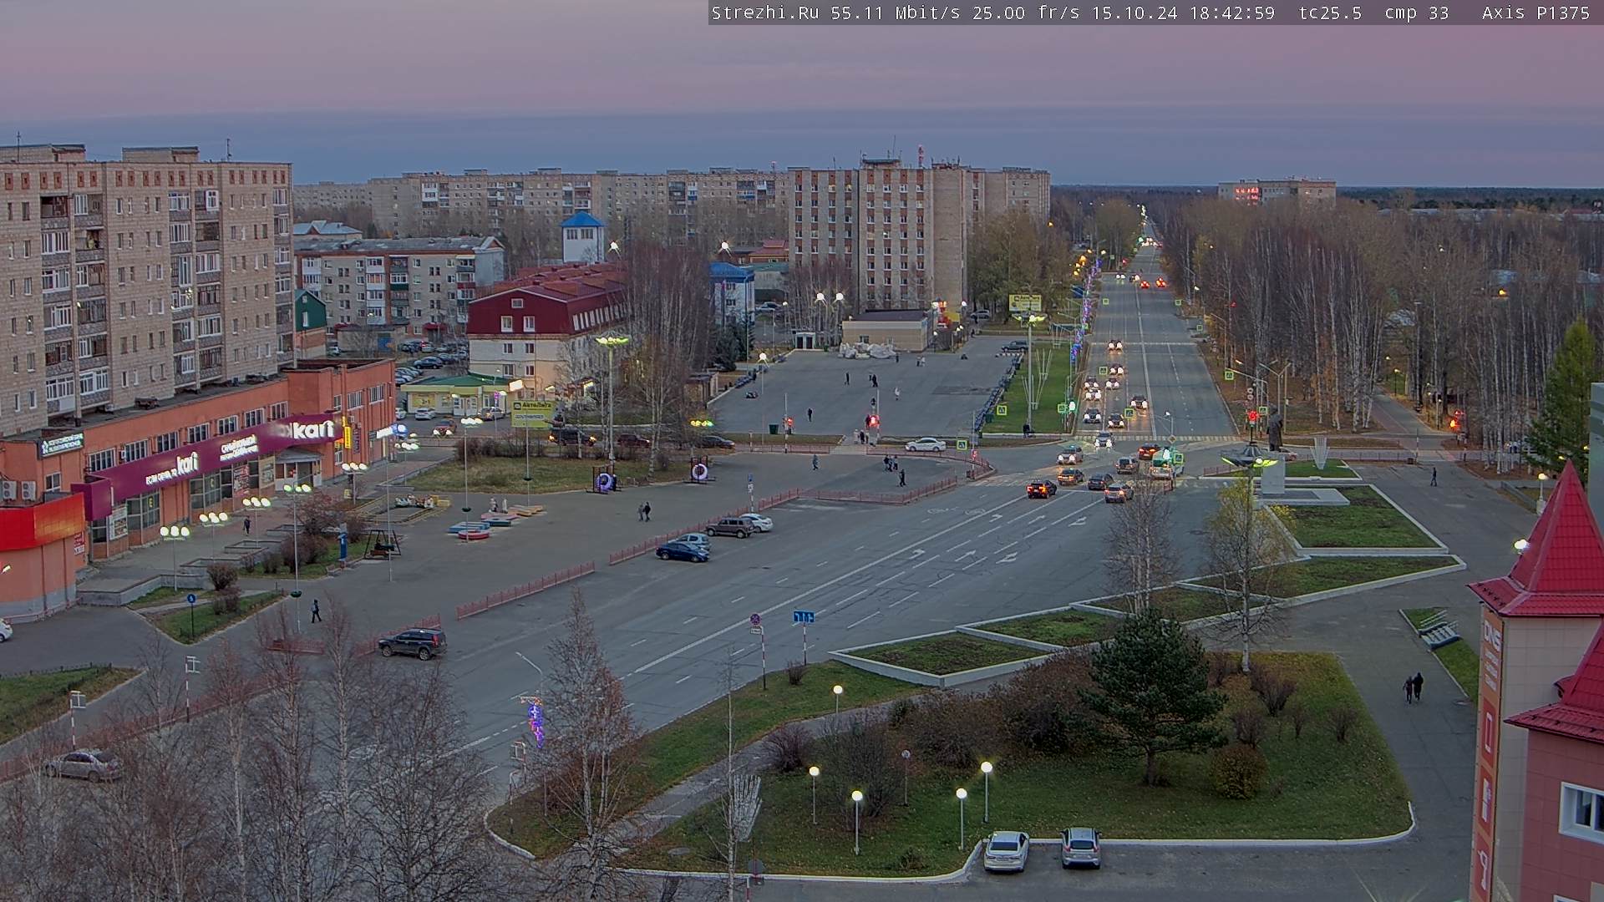The image size is (1604, 902).
Task: Click the large illuminated "kari" store sign
Action: (312, 429)
